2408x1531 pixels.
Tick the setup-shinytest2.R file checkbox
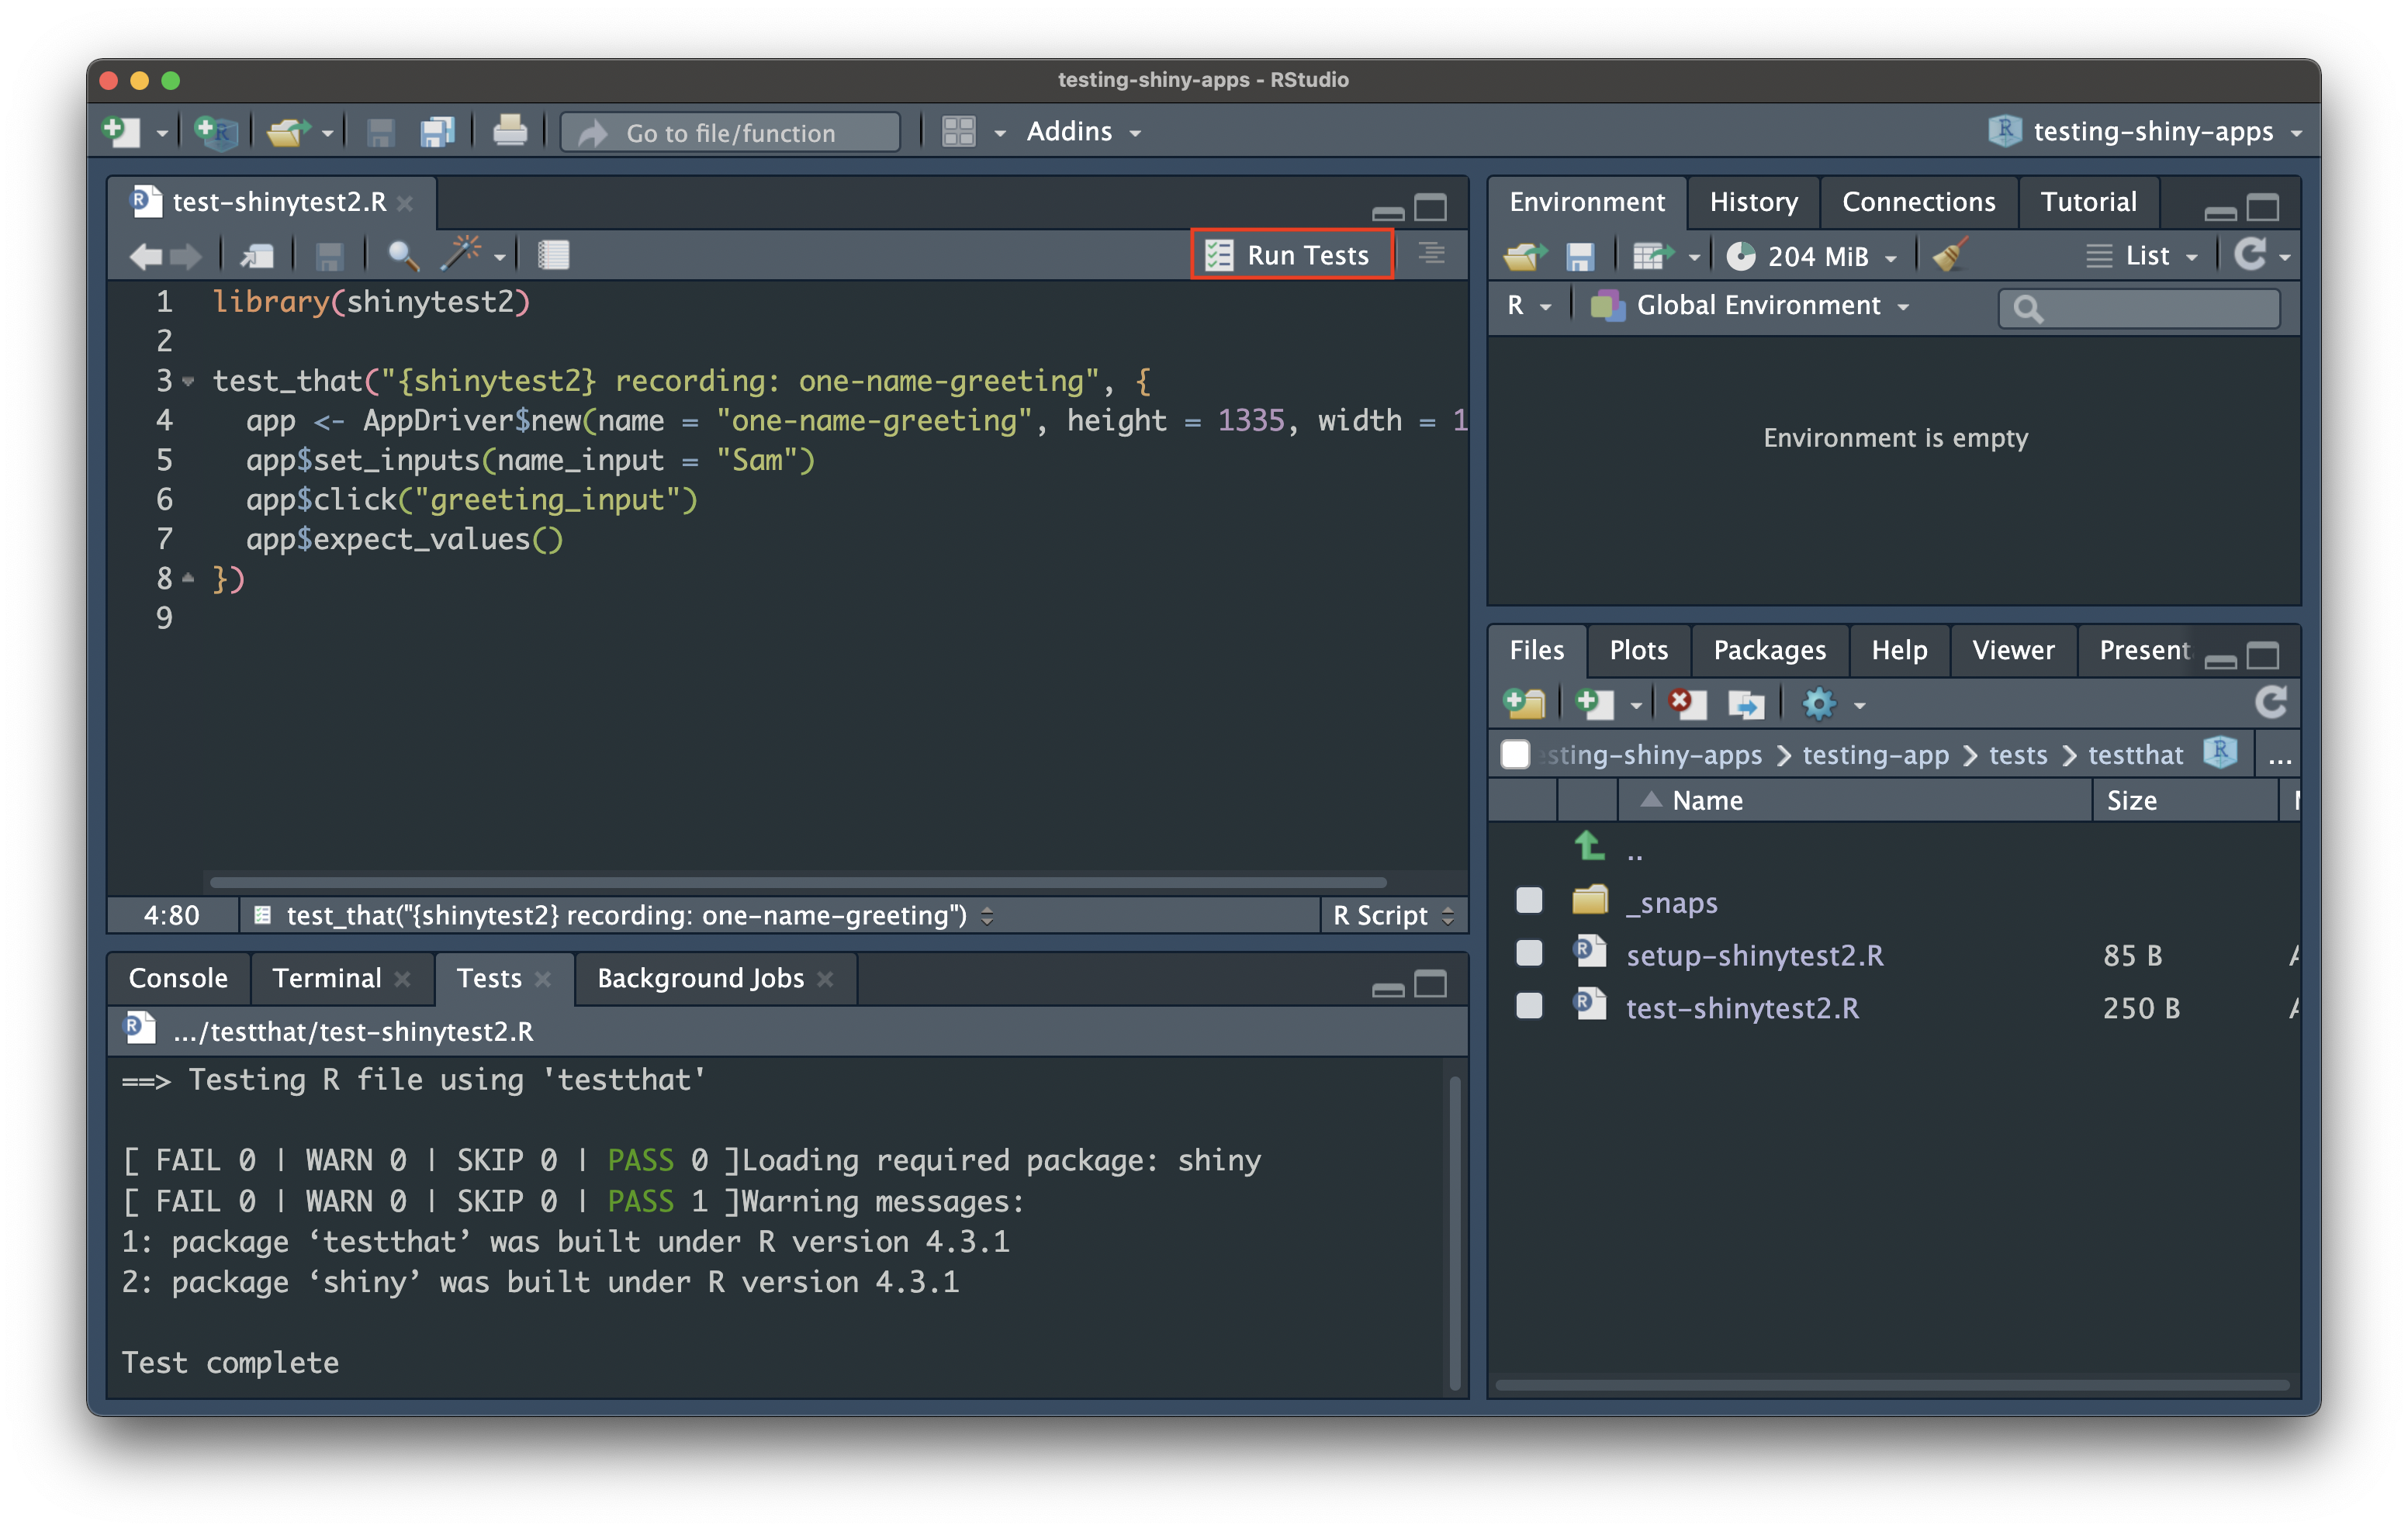pos(1529,954)
